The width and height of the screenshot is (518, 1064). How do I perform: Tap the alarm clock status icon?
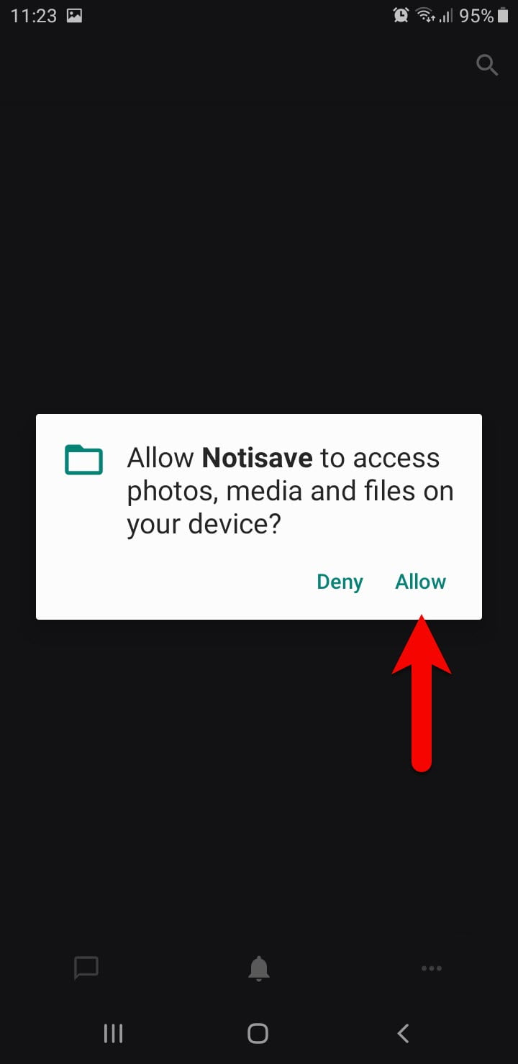pyautogui.click(x=401, y=15)
